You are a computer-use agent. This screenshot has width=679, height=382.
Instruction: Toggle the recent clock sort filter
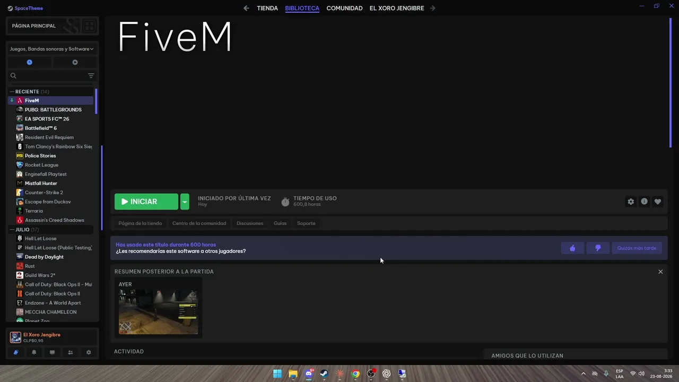coord(30,62)
